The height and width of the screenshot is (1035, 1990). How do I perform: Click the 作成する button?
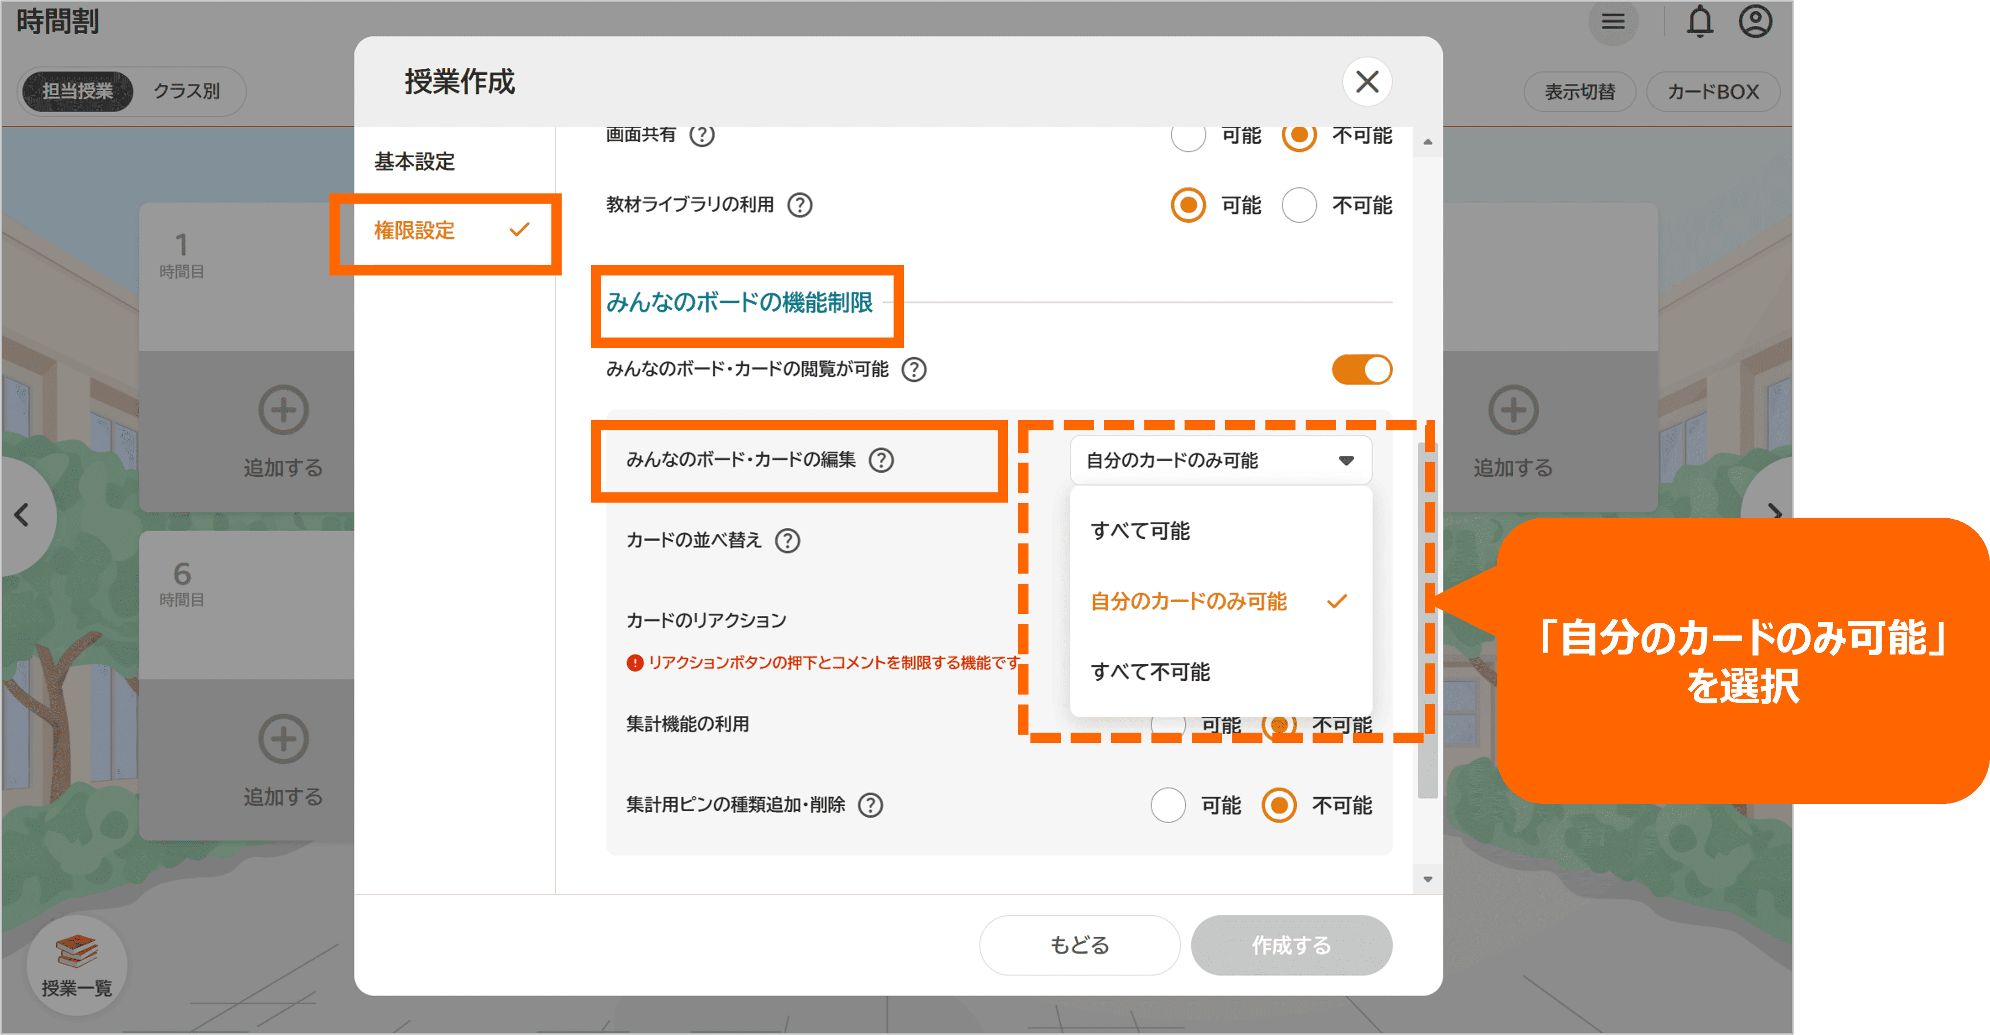(1291, 946)
